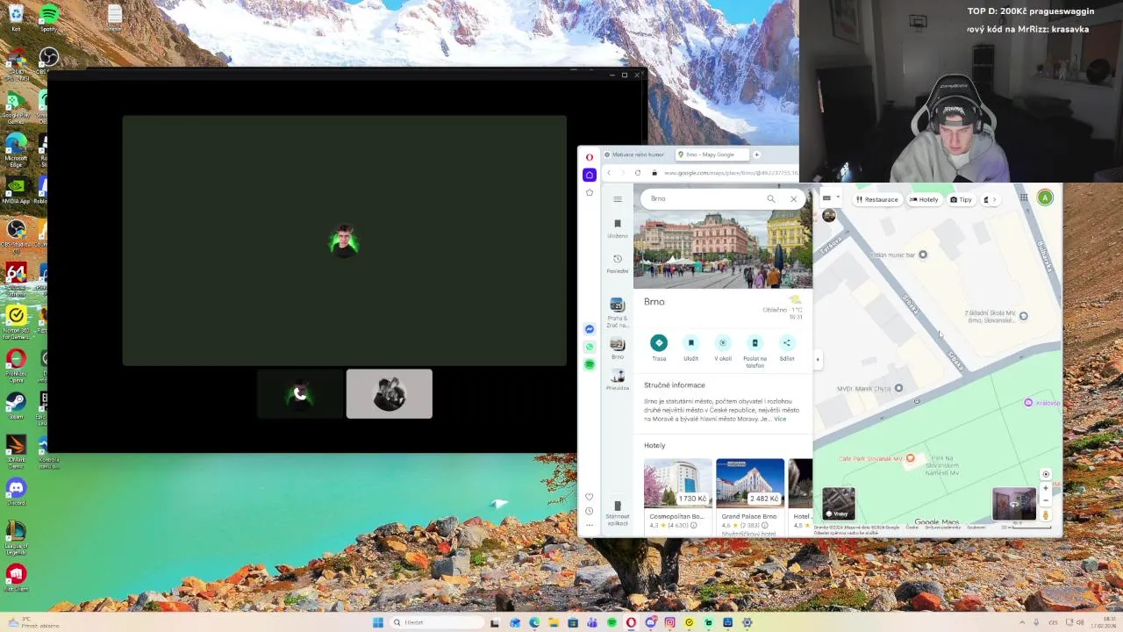Click the V okolí nearby button

[x=723, y=348]
